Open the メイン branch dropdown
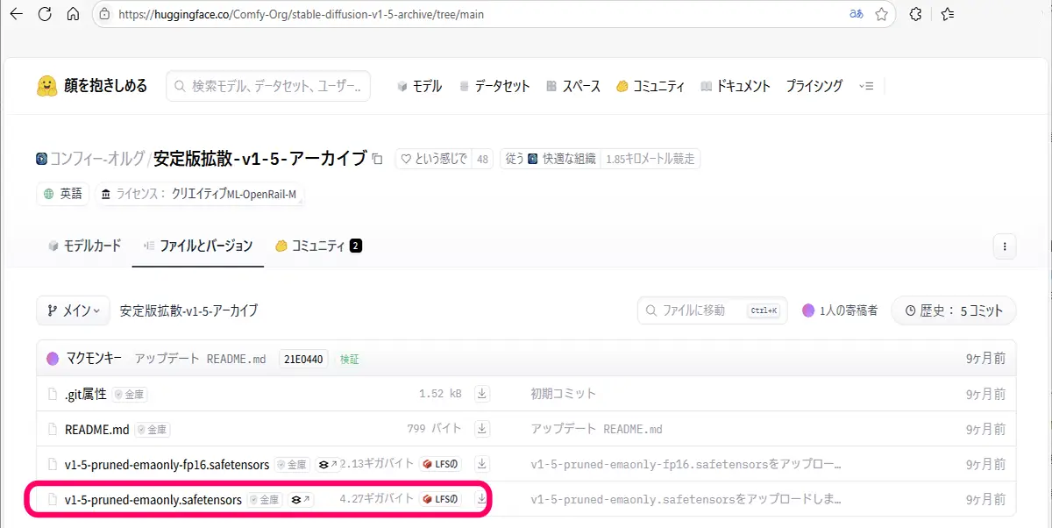The width and height of the screenshot is (1052, 528). point(74,310)
